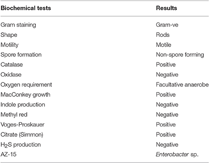Image resolution: width=209 pixels, height=163 pixels.
Task: Select the 'Spore formation' test label
Action: 21,55
